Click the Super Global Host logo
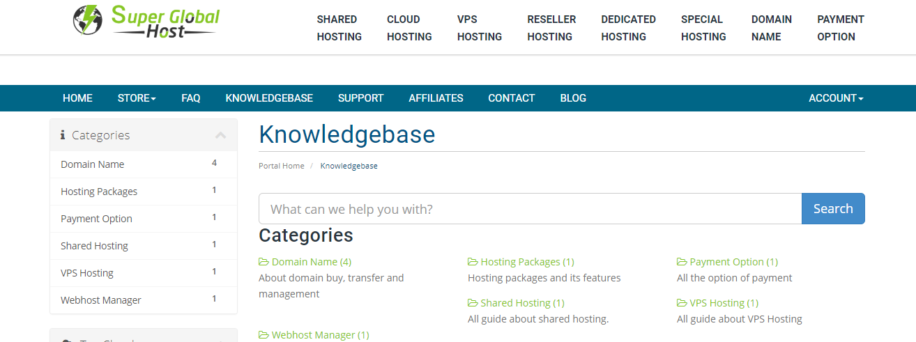The width and height of the screenshot is (916, 342). 146,21
